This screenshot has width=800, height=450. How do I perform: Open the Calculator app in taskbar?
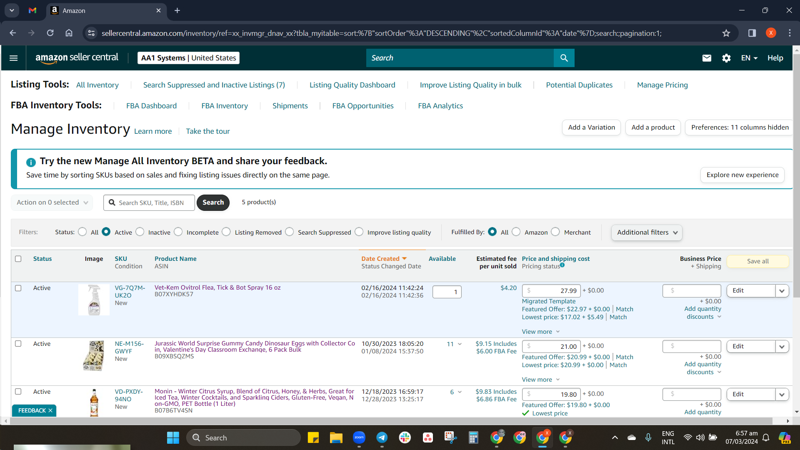point(473,437)
